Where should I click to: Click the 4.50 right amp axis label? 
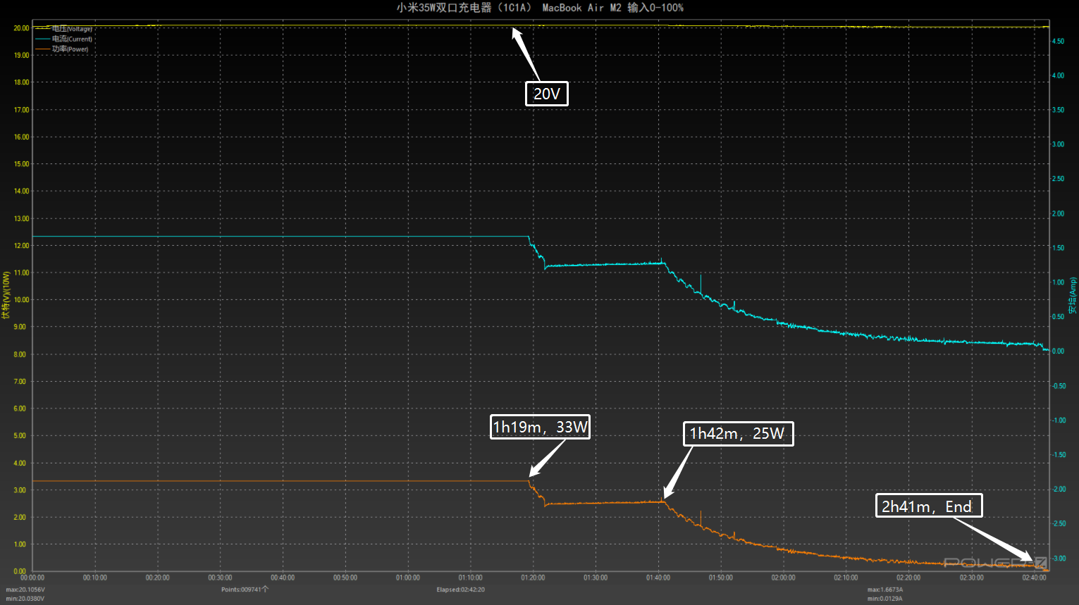pos(1058,42)
